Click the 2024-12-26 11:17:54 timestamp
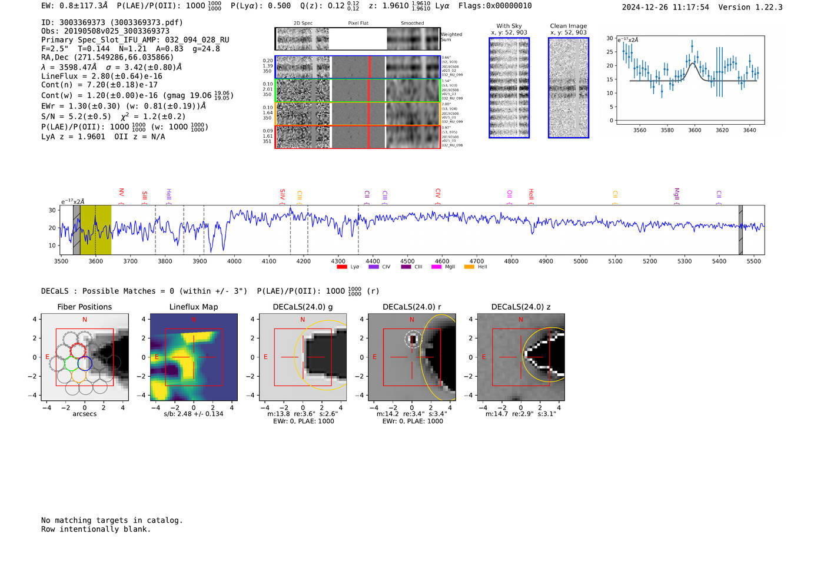 666,7
